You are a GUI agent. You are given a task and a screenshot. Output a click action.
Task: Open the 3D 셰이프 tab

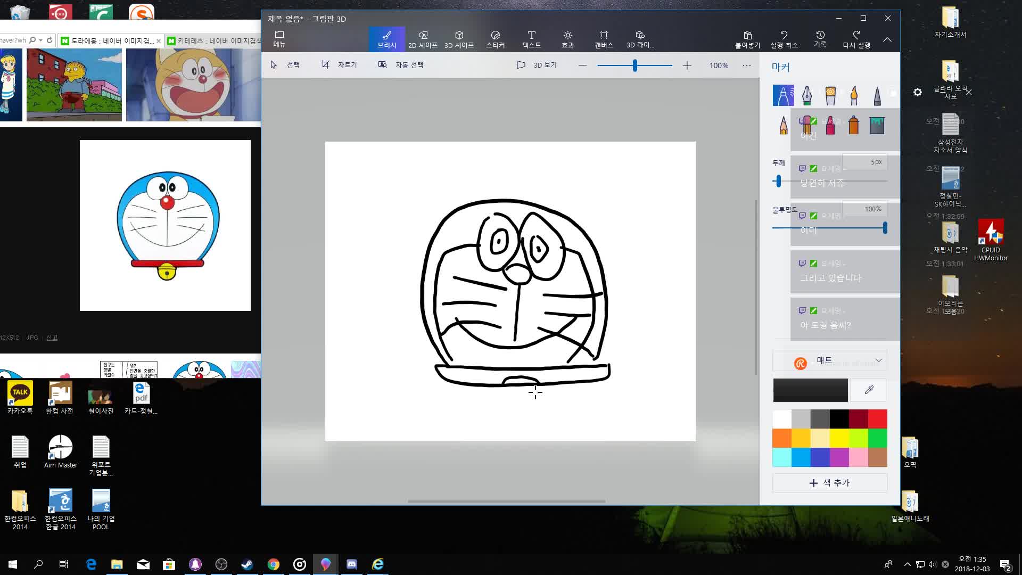click(459, 39)
